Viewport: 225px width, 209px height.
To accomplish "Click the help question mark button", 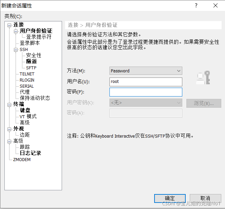I will coord(196,6).
